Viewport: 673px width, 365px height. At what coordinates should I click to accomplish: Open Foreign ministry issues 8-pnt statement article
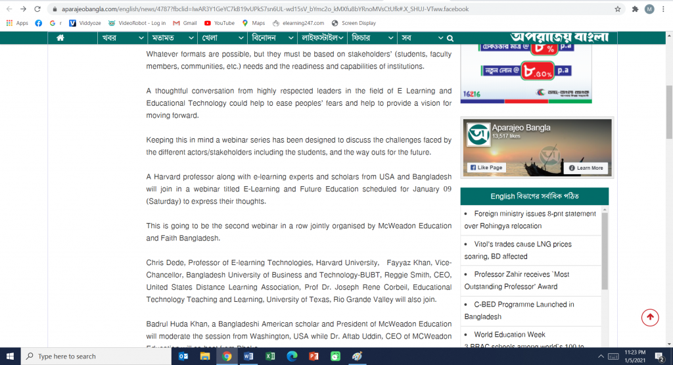click(530, 220)
